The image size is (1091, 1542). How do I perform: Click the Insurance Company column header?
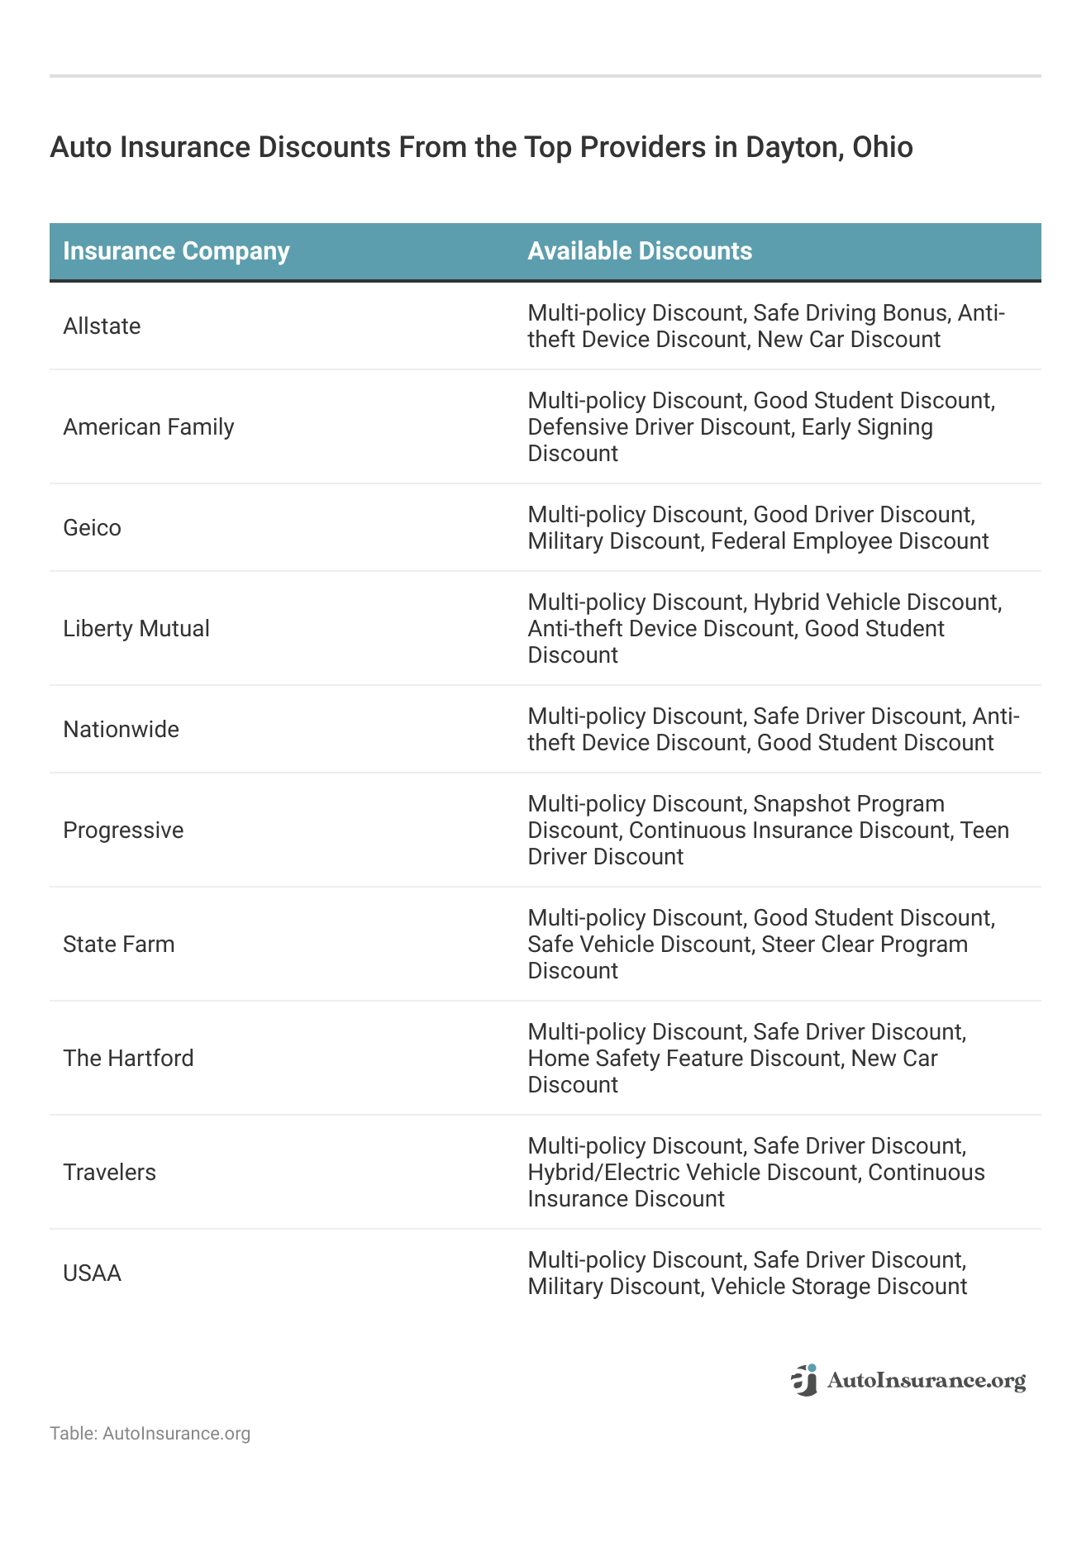(x=176, y=251)
